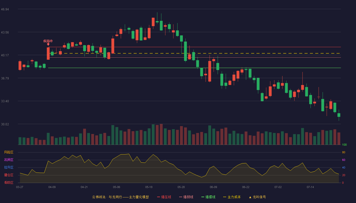Image resolution: width=356 pixels, height=203 pixels.
Task: Click the 低吸区 zone label
Action: [9, 182]
